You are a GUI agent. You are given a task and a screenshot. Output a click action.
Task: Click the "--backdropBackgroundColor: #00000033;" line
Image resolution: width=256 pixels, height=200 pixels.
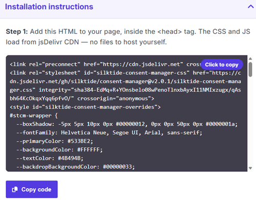tap(75, 167)
